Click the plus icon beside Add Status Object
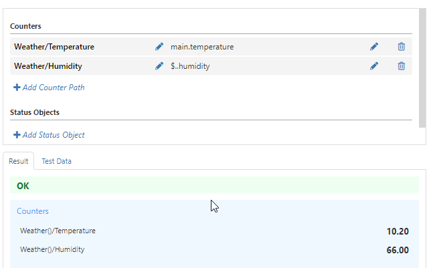 [x=17, y=135]
